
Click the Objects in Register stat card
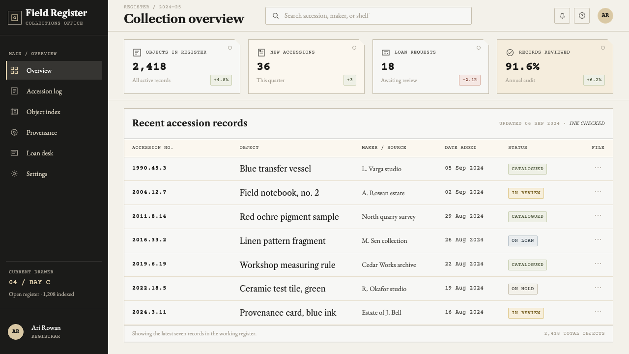182,66
